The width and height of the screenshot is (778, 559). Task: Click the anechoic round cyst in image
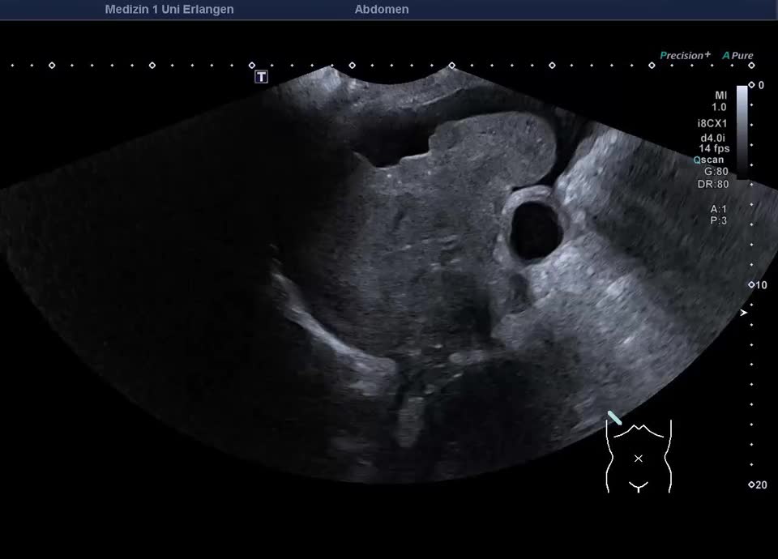pos(535,231)
